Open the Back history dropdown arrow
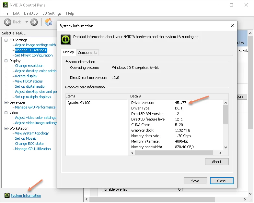Image resolution: width=254 pixels, height=203 pixels. click(x=27, y=22)
